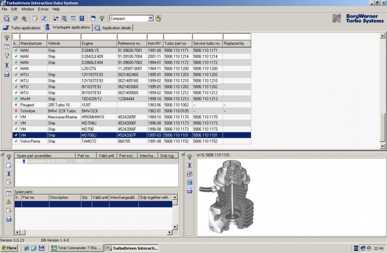Click the lightbulb icon beside the applications table

coord(7,38)
